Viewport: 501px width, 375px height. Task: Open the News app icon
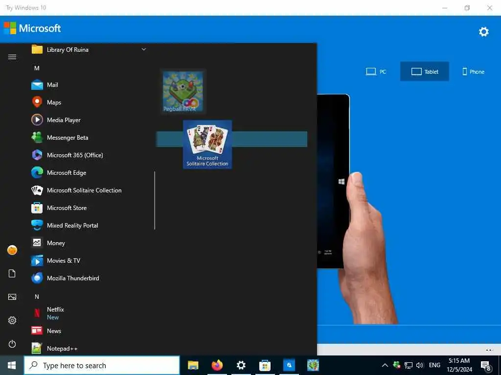tap(37, 331)
